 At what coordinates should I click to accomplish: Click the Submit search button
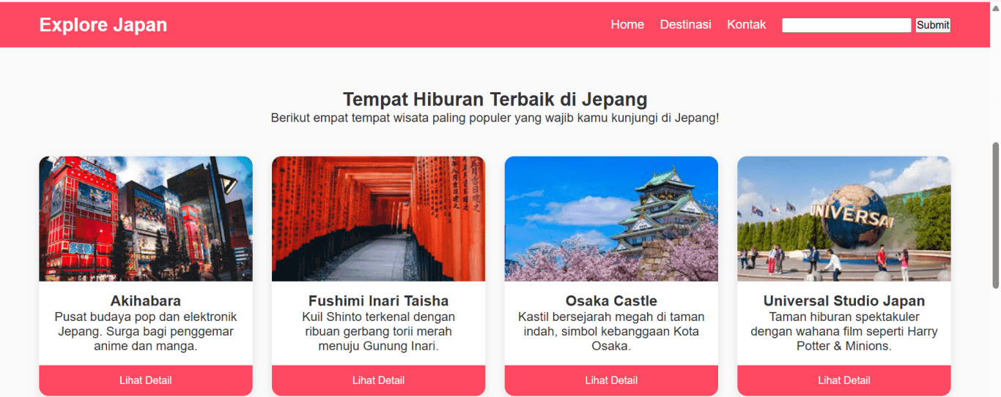(933, 25)
